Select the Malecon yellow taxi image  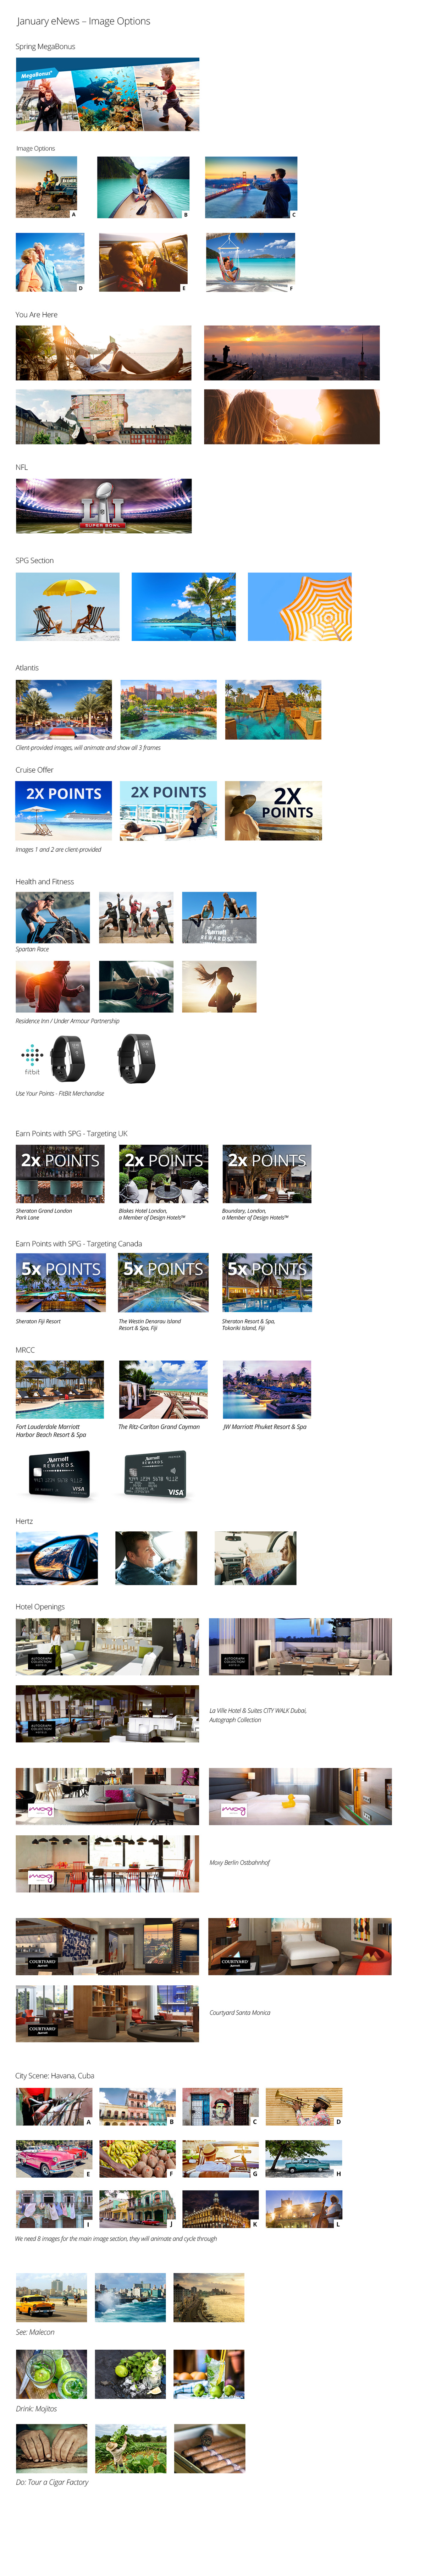click(x=51, y=2297)
